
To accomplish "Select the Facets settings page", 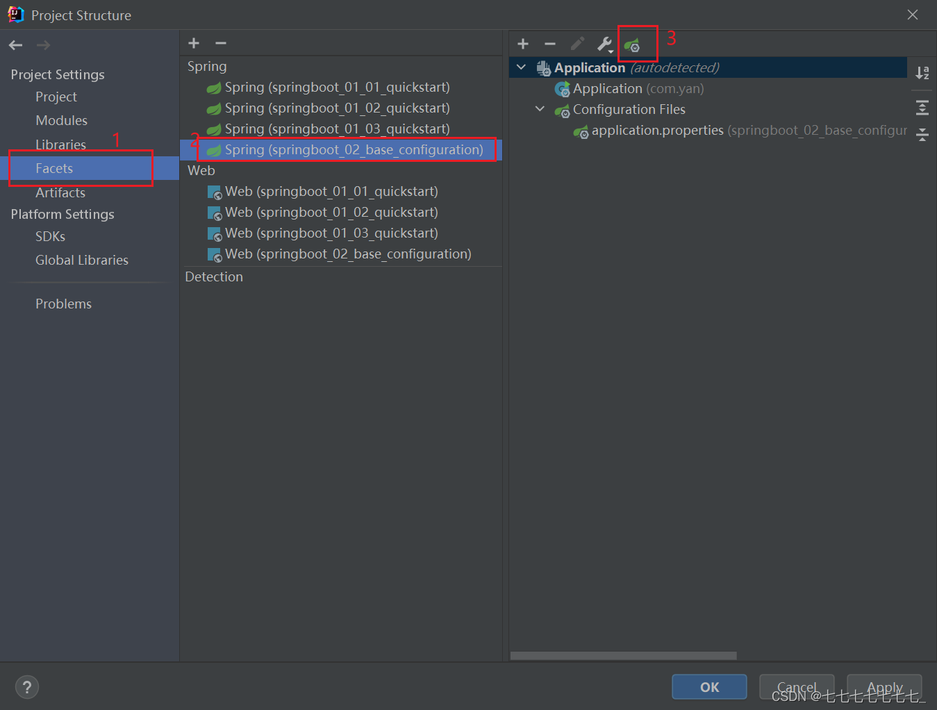I will 90,168.
